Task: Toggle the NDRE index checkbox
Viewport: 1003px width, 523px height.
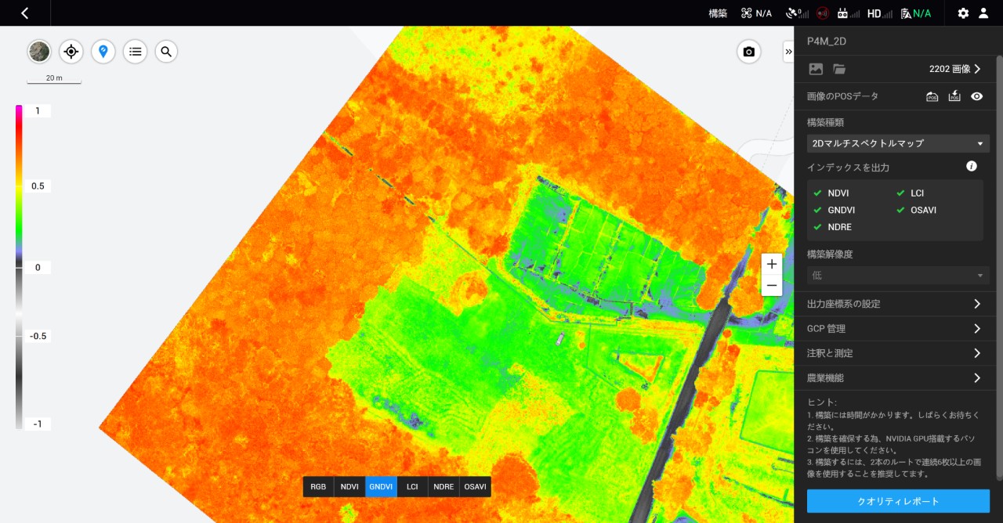Action: tap(818, 227)
